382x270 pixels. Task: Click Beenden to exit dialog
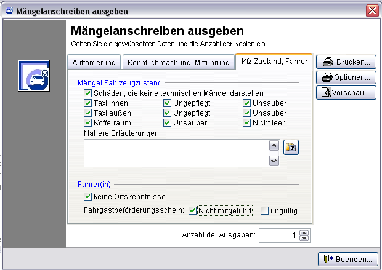coord(347,259)
